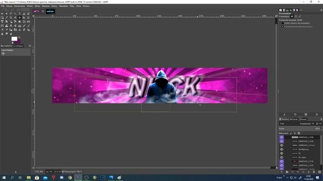The height and width of the screenshot is (181, 323).
Task: Select the Paintbrush tool
Action: pyautogui.click(x=28, y=26)
